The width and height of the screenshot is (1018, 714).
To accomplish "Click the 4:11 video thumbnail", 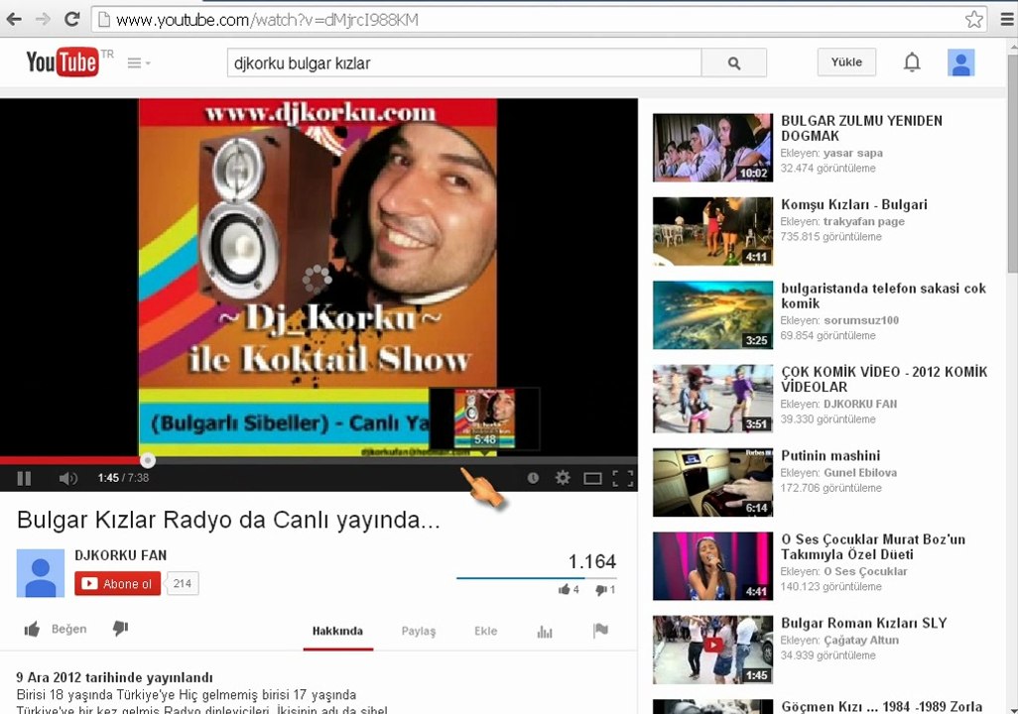I will [712, 231].
